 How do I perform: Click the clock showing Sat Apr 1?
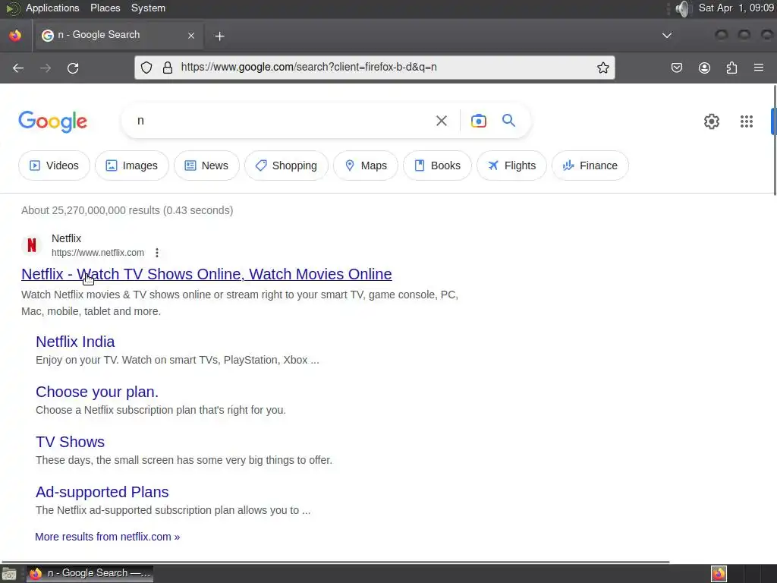coord(736,8)
